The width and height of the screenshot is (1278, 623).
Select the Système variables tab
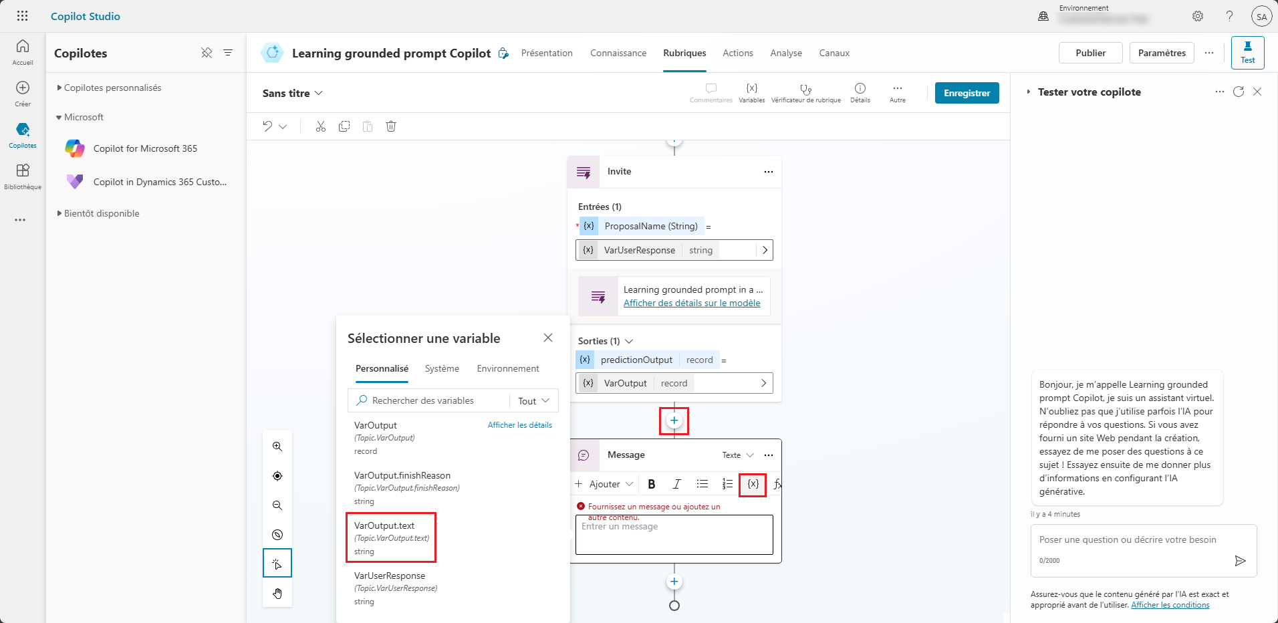442,368
